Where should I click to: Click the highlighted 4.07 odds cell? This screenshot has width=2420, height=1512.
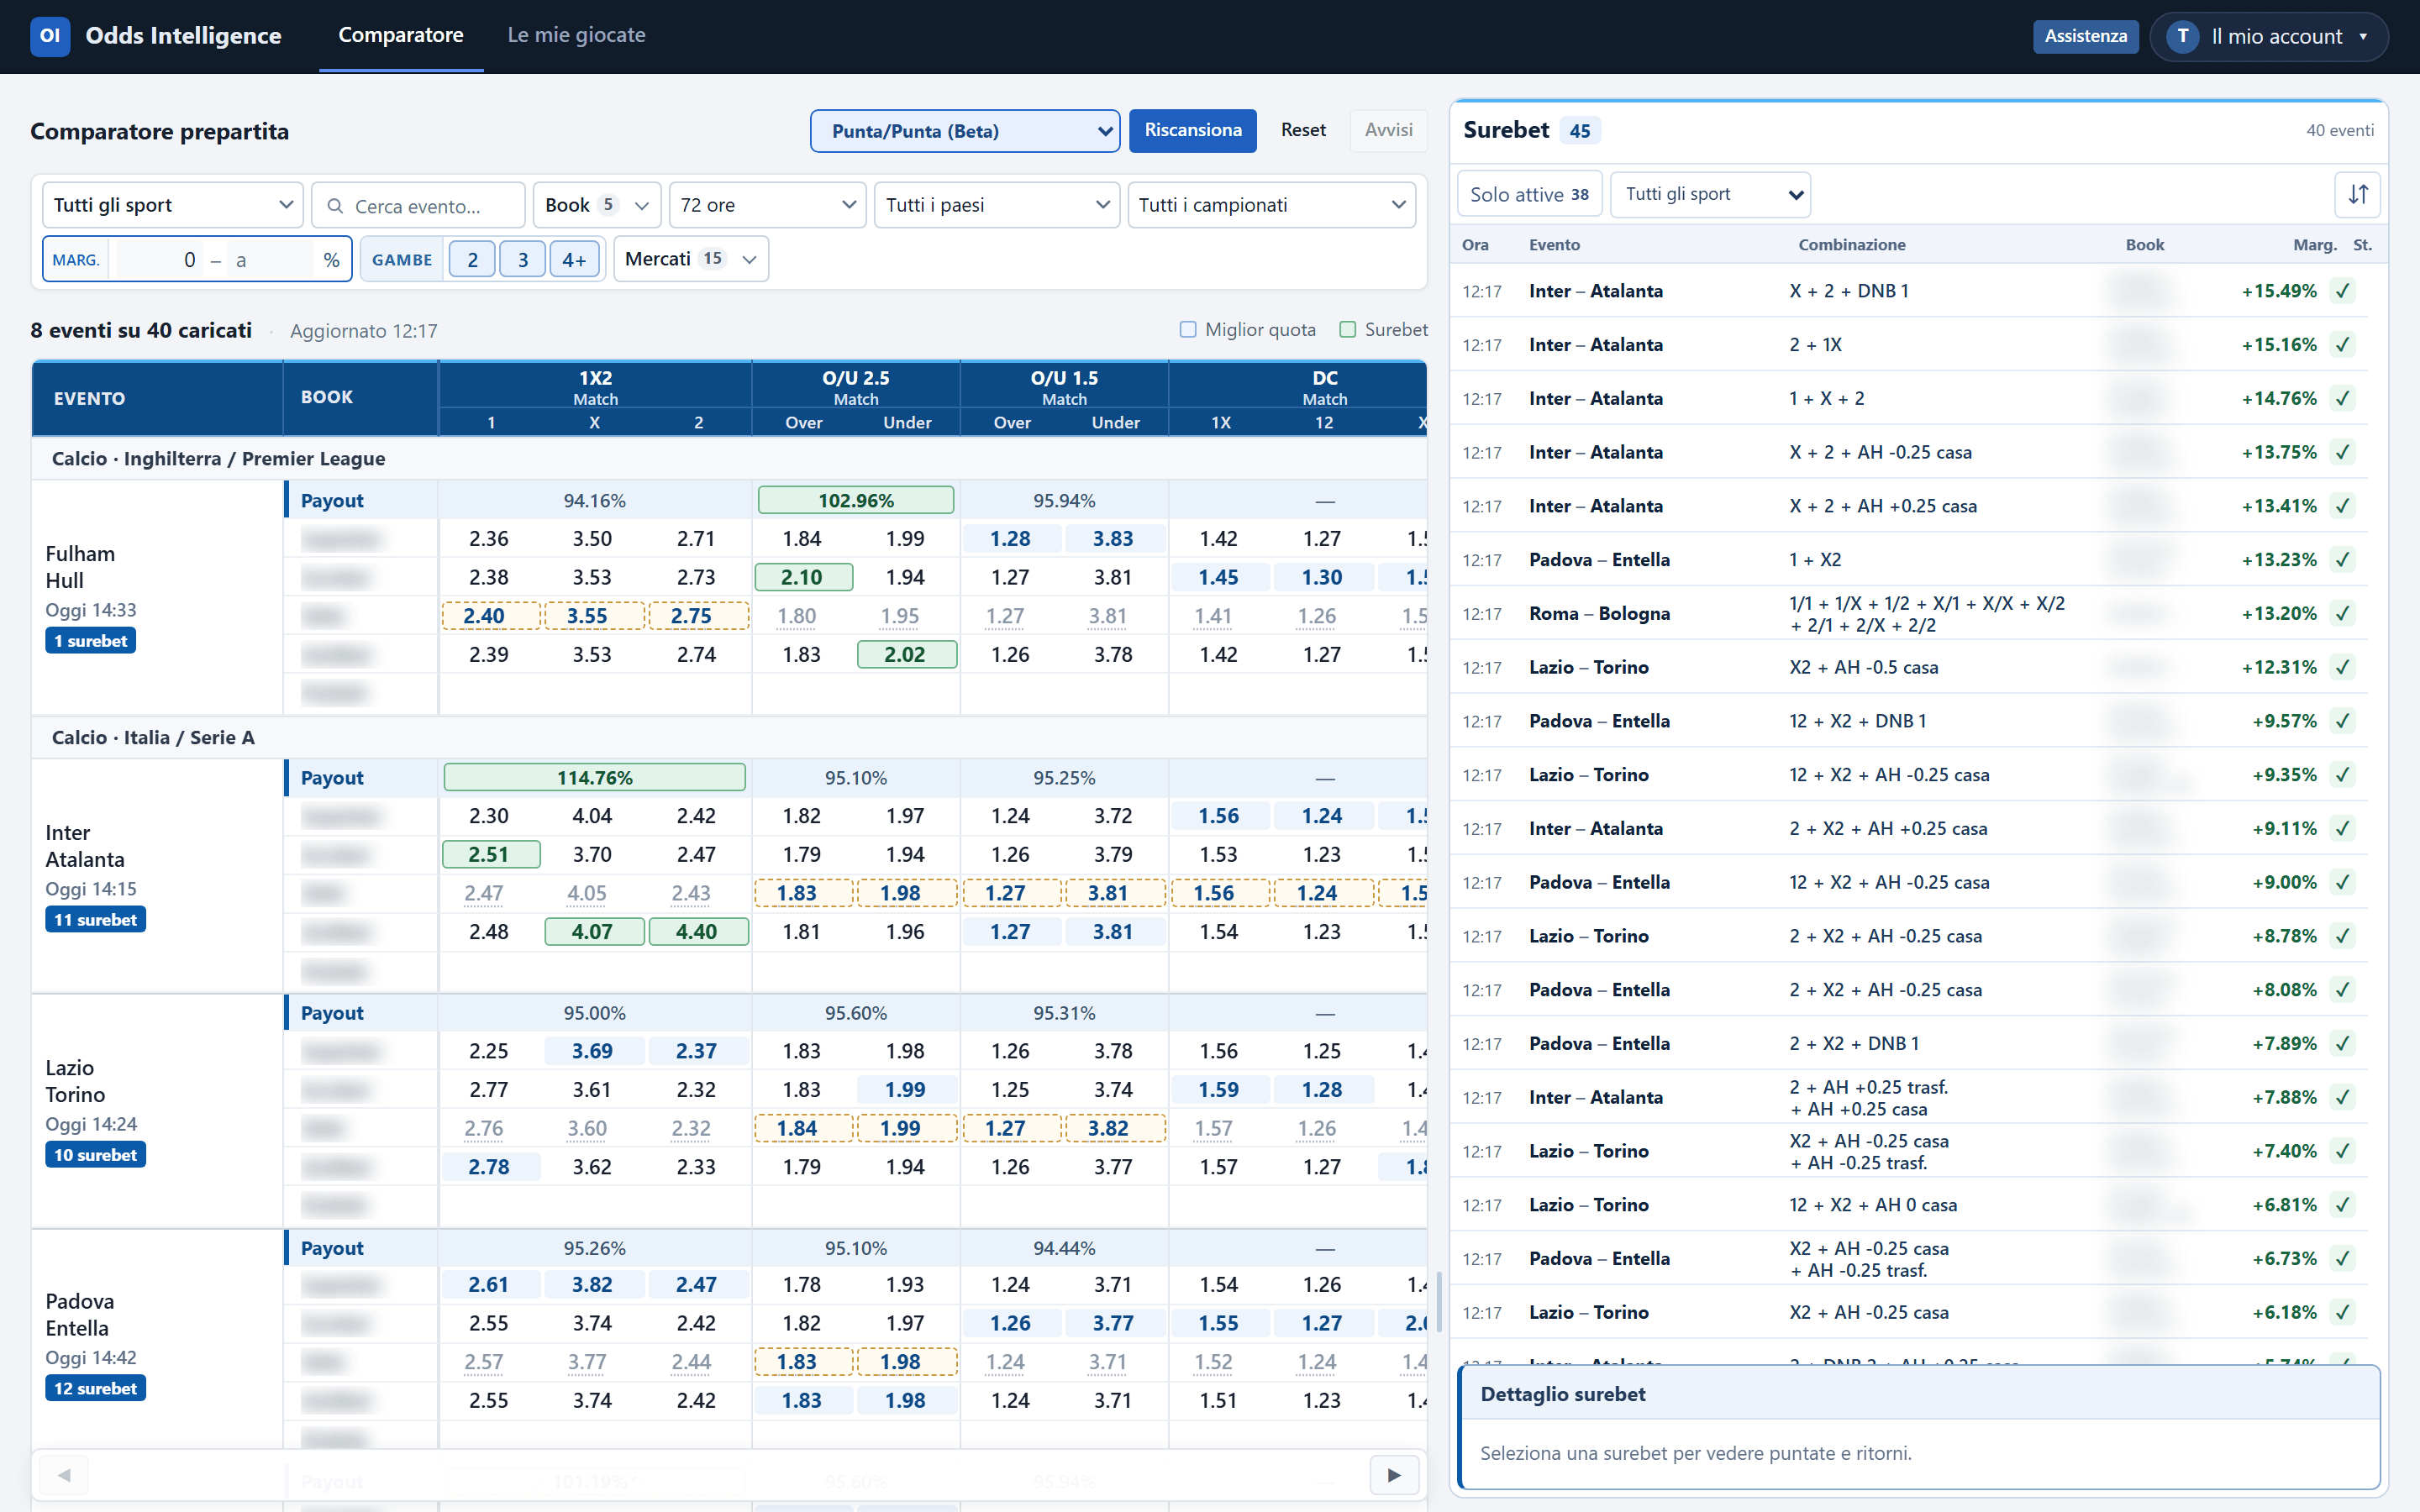[x=593, y=931]
